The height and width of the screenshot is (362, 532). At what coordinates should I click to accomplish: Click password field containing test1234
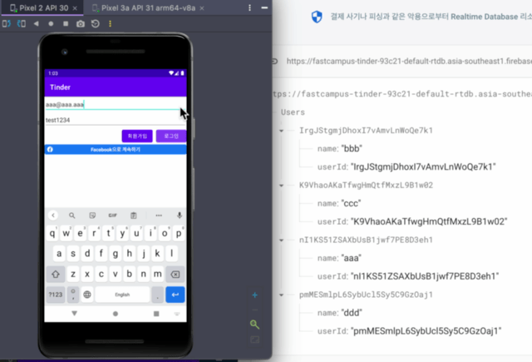[116, 120]
